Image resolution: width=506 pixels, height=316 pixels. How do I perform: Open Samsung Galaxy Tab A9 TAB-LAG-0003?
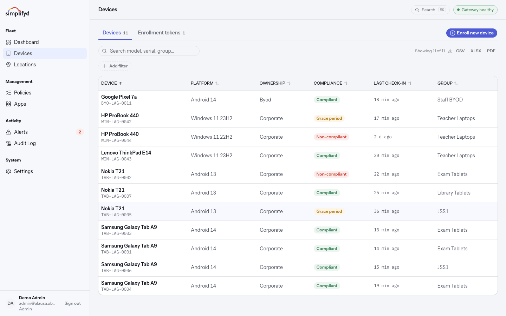click(298, 230)
